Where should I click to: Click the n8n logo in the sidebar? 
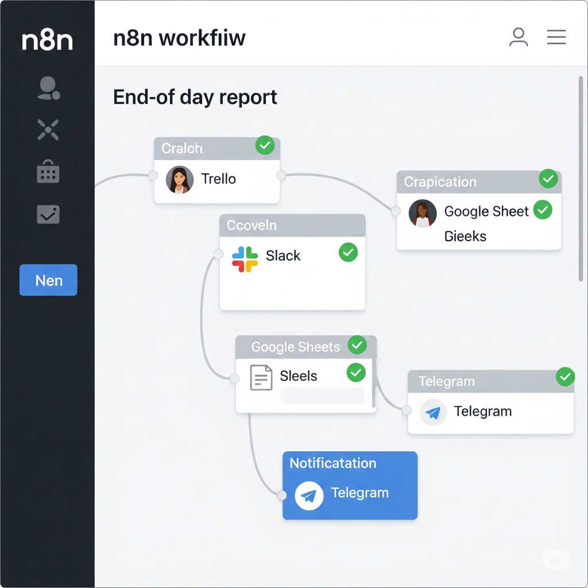click(x=48, y=40)
